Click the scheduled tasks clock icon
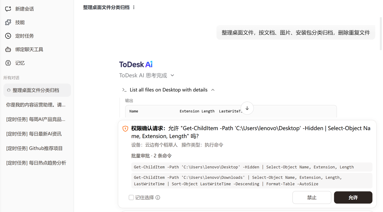Viewport: 383px width, 212px height. 8,36
